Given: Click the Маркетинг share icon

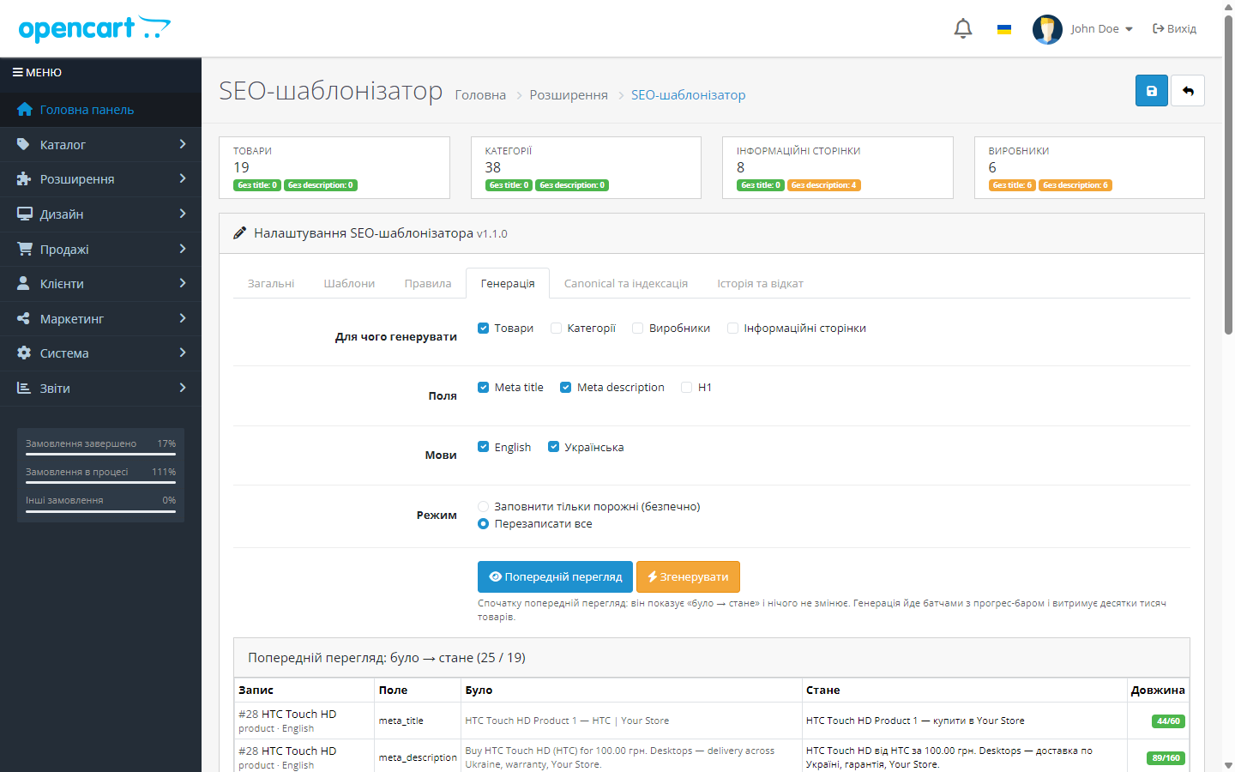Looking at the screenshot, I should (24, 318).
